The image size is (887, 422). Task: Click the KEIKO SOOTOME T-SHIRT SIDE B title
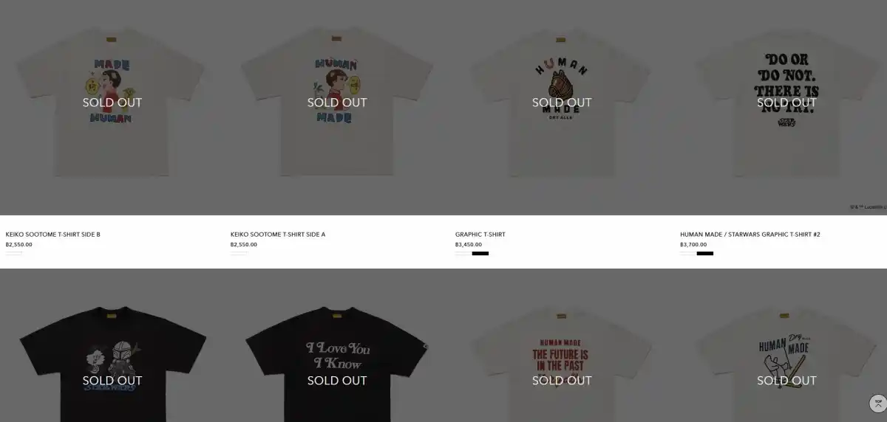[52, 235]
